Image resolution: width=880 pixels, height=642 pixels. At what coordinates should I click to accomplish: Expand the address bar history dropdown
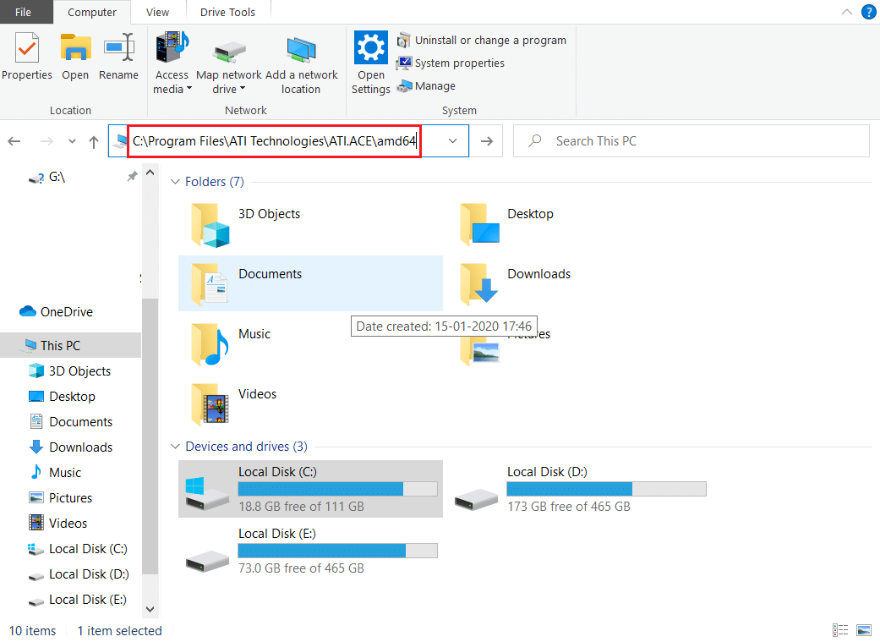pyautogui.click(x=452, y=141)
